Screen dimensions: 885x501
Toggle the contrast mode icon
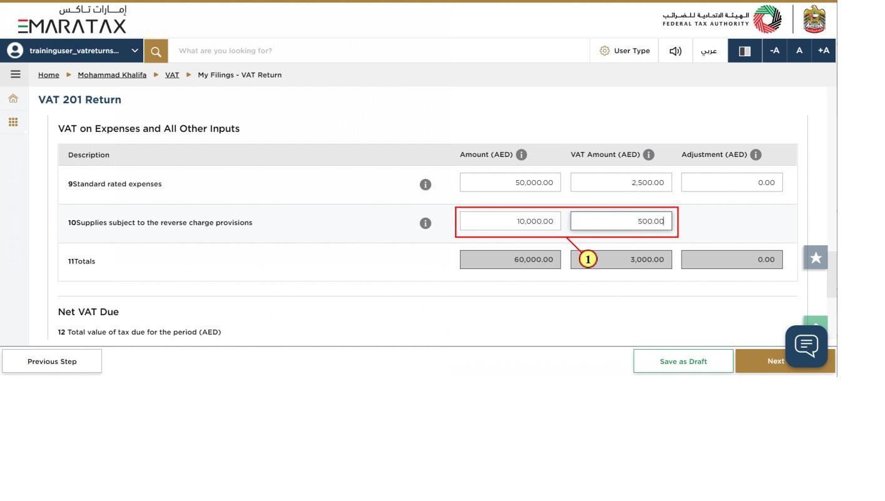click(x=745, y=51)
